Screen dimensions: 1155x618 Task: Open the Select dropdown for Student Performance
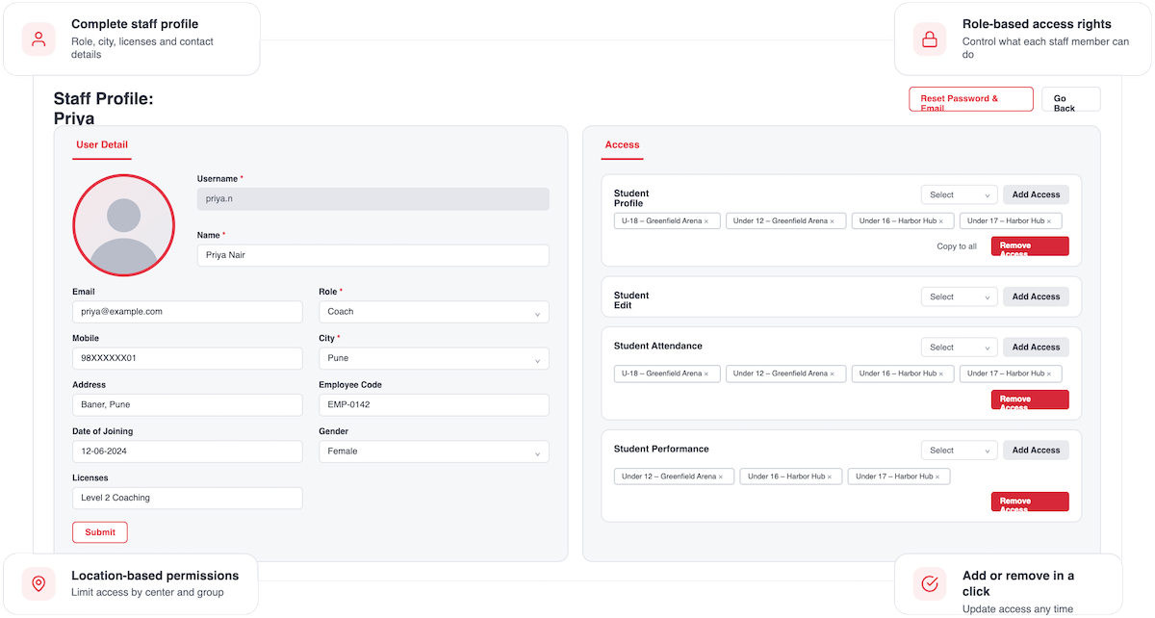tap(960, 451)
